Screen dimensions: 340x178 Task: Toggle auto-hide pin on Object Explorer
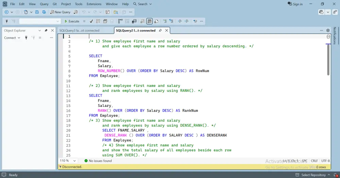click(x=46, y=31)
